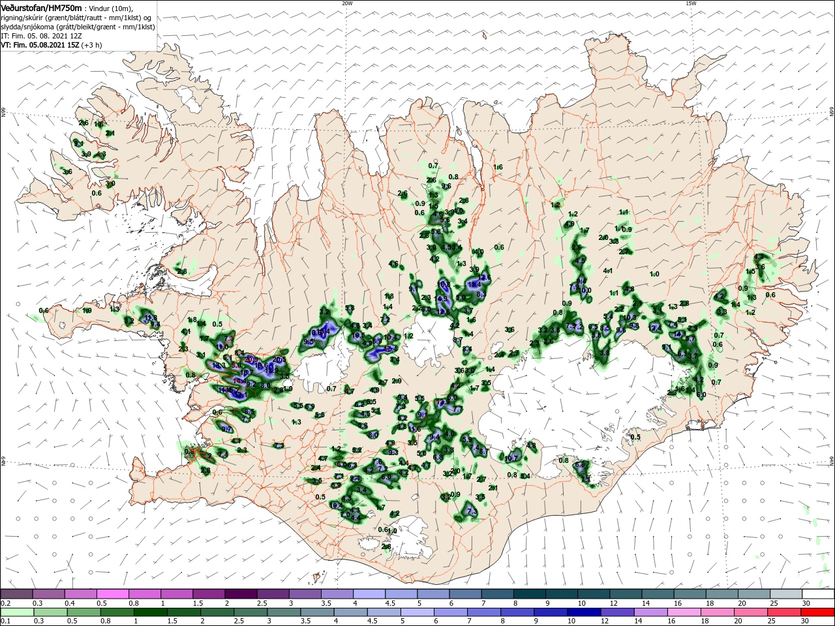
Task: Select the 'VT: Fim. 05.08.2021 15Z (+3 h)' line
Action: [51, 46]
